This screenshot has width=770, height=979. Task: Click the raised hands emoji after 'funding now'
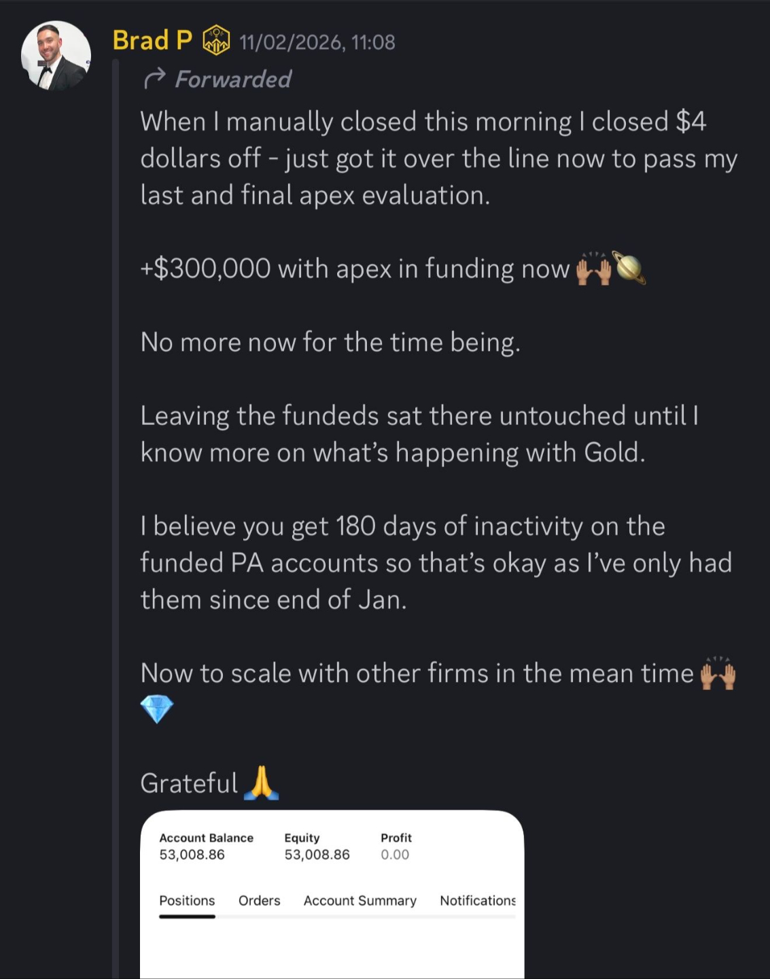point(593,269)
